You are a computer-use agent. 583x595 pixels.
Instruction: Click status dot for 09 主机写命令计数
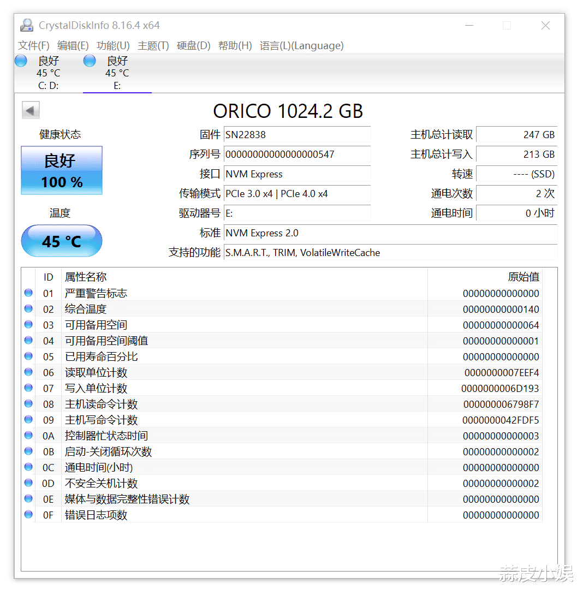28,420
